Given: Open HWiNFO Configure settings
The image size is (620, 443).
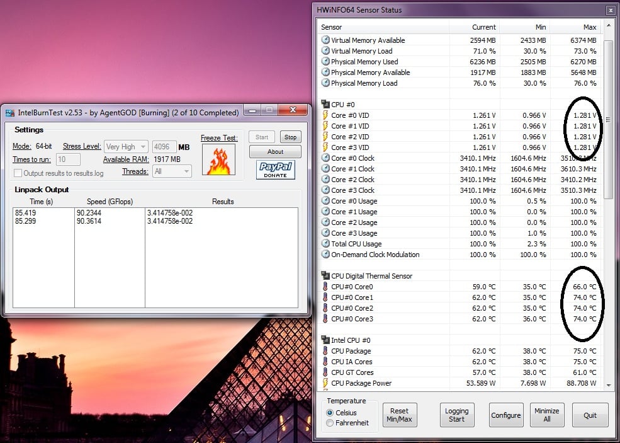Looking at the screenshot, I should 505,415.
